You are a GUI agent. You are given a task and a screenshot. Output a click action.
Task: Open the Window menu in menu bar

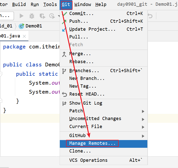83,4
